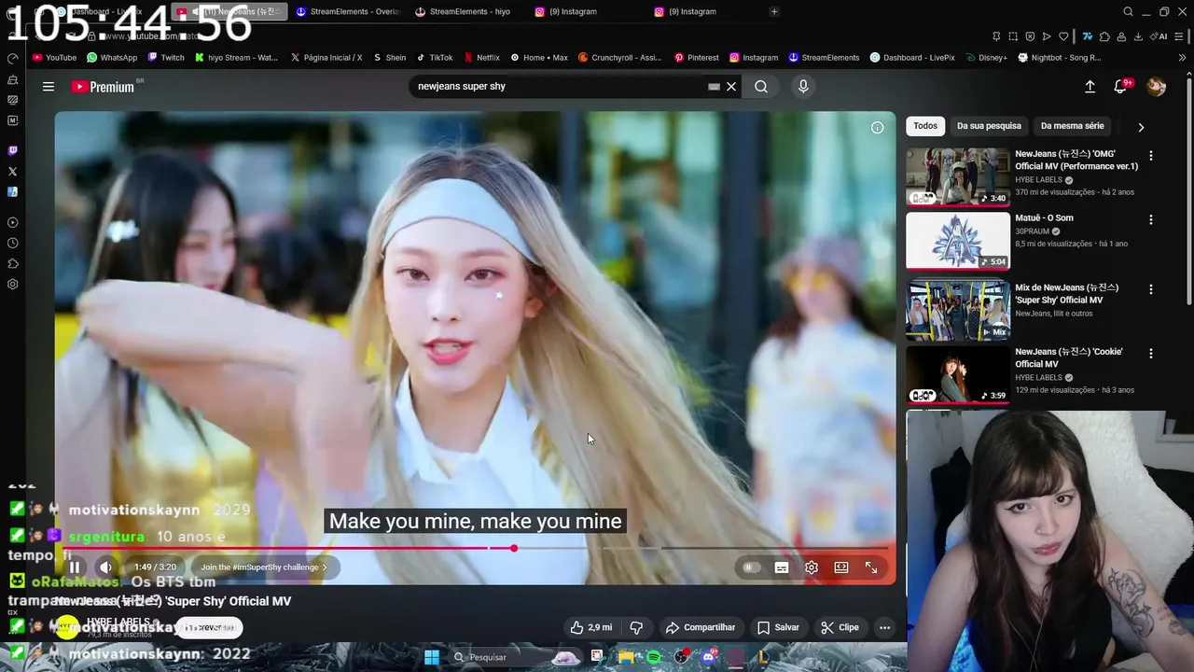Open Twitch in the browser sidebar
1194x672 pixels.
12,150
